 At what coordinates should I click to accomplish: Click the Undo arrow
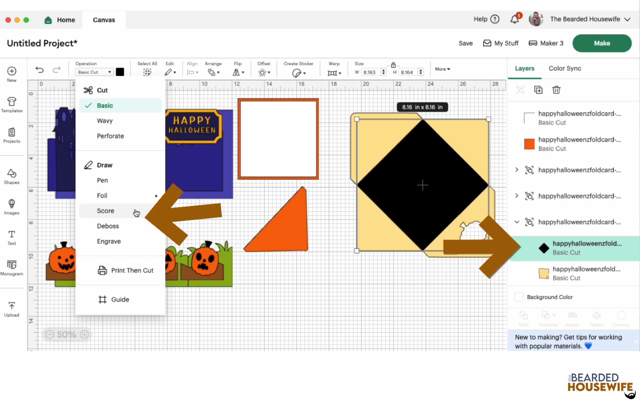(40, 70)
